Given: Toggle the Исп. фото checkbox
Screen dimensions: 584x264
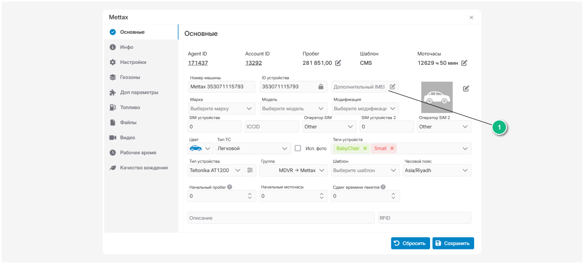Looking at the screenshot, I should tap(298, 148).
